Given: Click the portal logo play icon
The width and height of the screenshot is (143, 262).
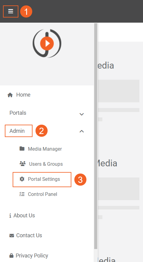Looking at the screenshot, I should 47,43.
